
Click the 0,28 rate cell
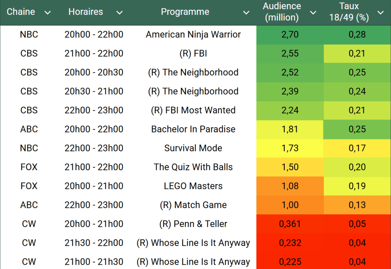click(357, 34)
